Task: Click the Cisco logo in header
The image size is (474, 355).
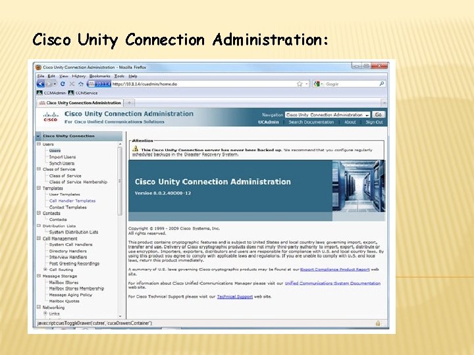Action: pos(51,117)
